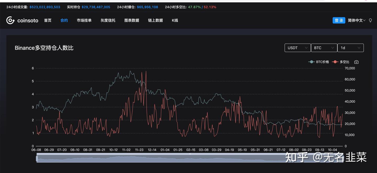Select the 合约 nav item

[64, 20]
